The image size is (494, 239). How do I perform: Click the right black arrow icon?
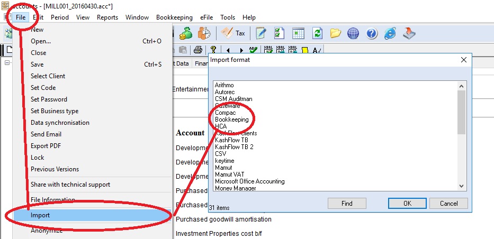[241, 50]
